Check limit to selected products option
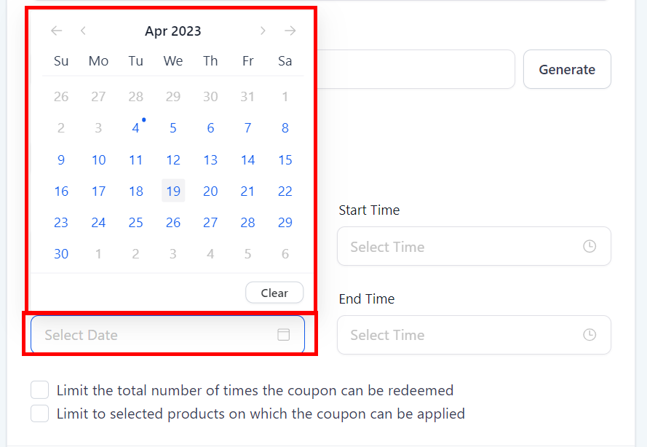This screenshot has width=647, height=447. coord(40,414)
